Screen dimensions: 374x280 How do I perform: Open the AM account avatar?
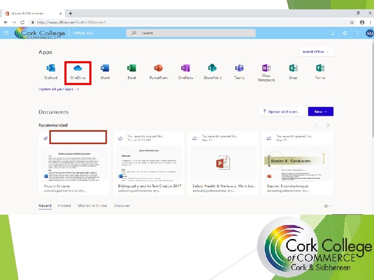coord(369,33)
